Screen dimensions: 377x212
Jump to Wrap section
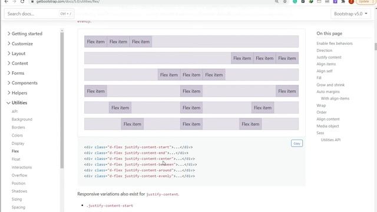point(321,105)
